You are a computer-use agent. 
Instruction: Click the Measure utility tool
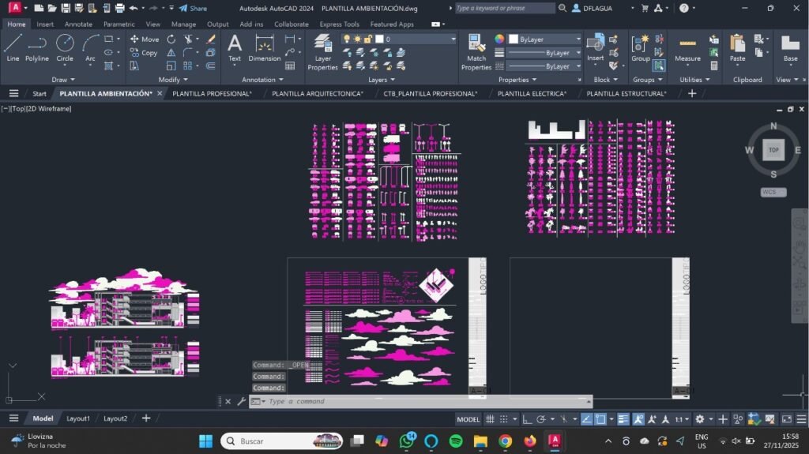click(687, 47)
